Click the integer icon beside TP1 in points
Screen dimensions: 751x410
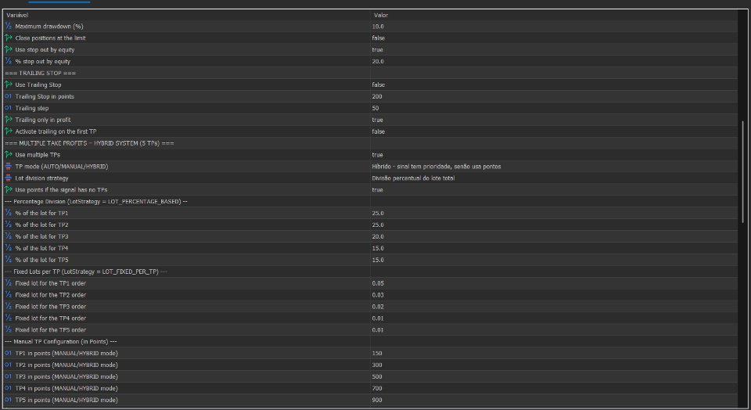pyautogui.click(x=8, y=353)
